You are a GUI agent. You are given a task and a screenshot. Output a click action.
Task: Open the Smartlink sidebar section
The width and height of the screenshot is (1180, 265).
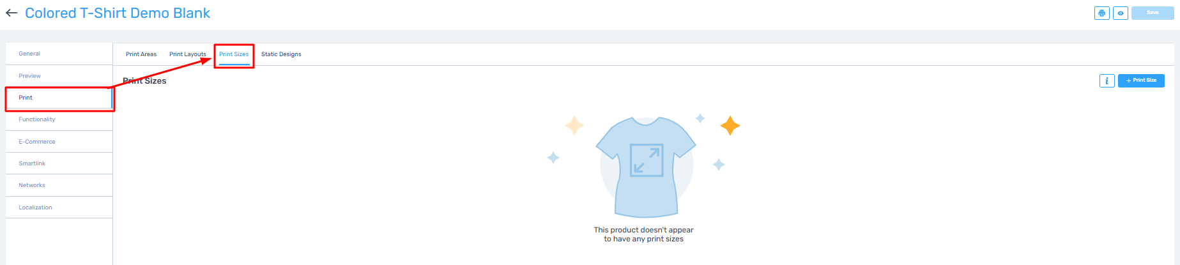tap(32, 163)
